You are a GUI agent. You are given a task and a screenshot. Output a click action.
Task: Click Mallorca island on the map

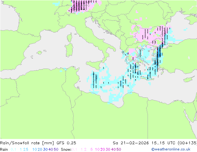39,53
